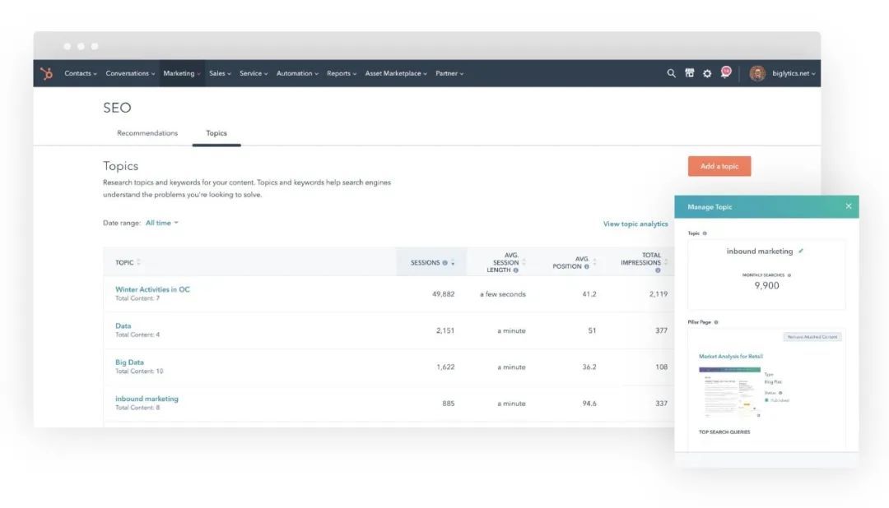Open the marketplace icon in navbar
This screenshot has height=508, width=889.
(689, 73)
